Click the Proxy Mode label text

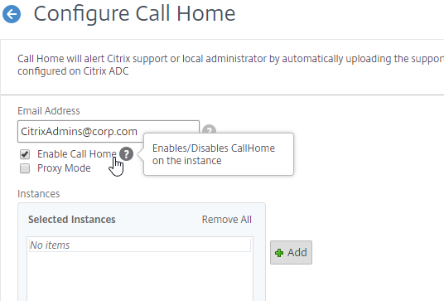(64, 168)
